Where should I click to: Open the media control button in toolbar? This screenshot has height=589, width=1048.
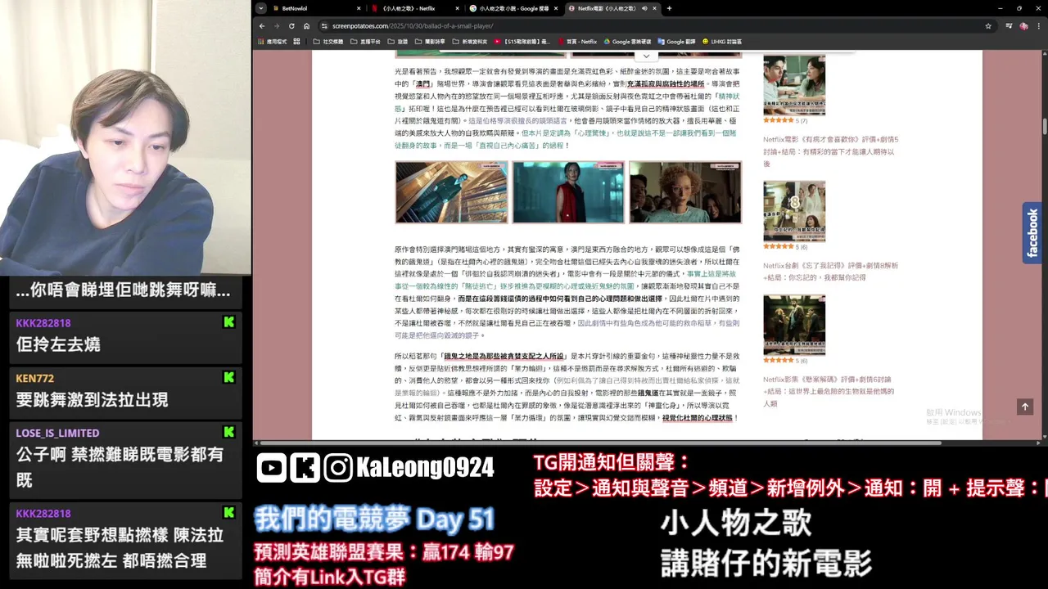click(x=1009, y=26)
